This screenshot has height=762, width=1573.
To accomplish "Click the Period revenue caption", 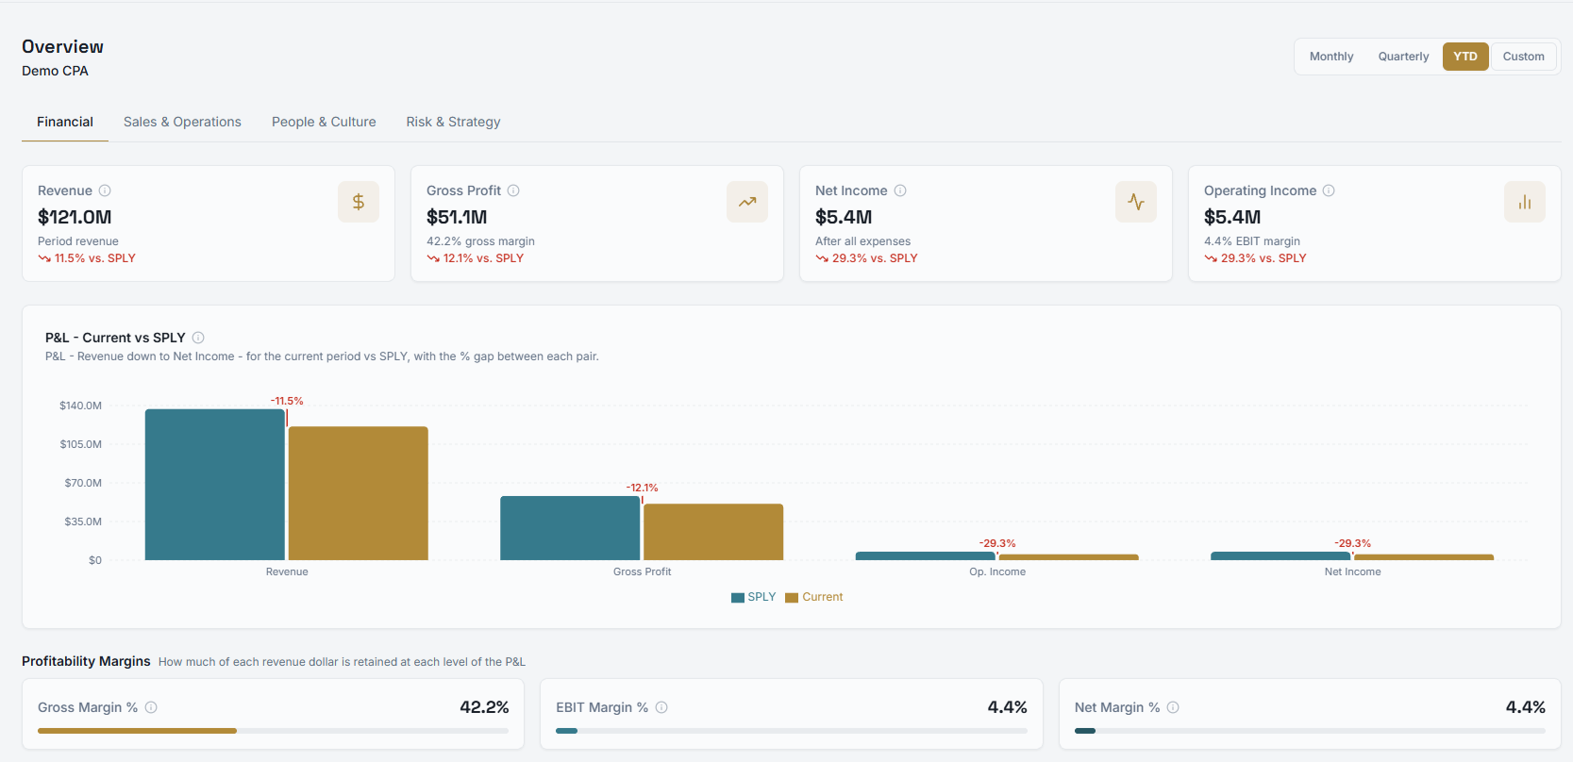I will (x=78, y=241).
